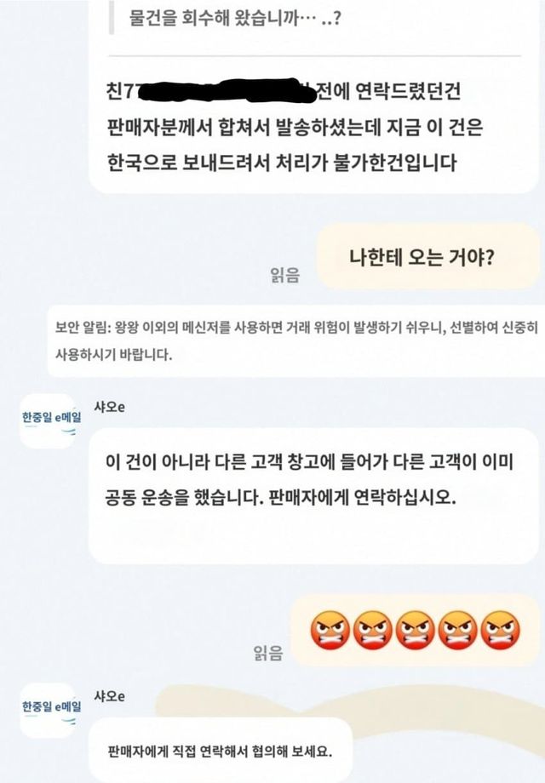Screen dimensions: 545x783
Task: Select message 판매자에게 직접 연락해서 협의해 보세요
Action: [221, 750]
